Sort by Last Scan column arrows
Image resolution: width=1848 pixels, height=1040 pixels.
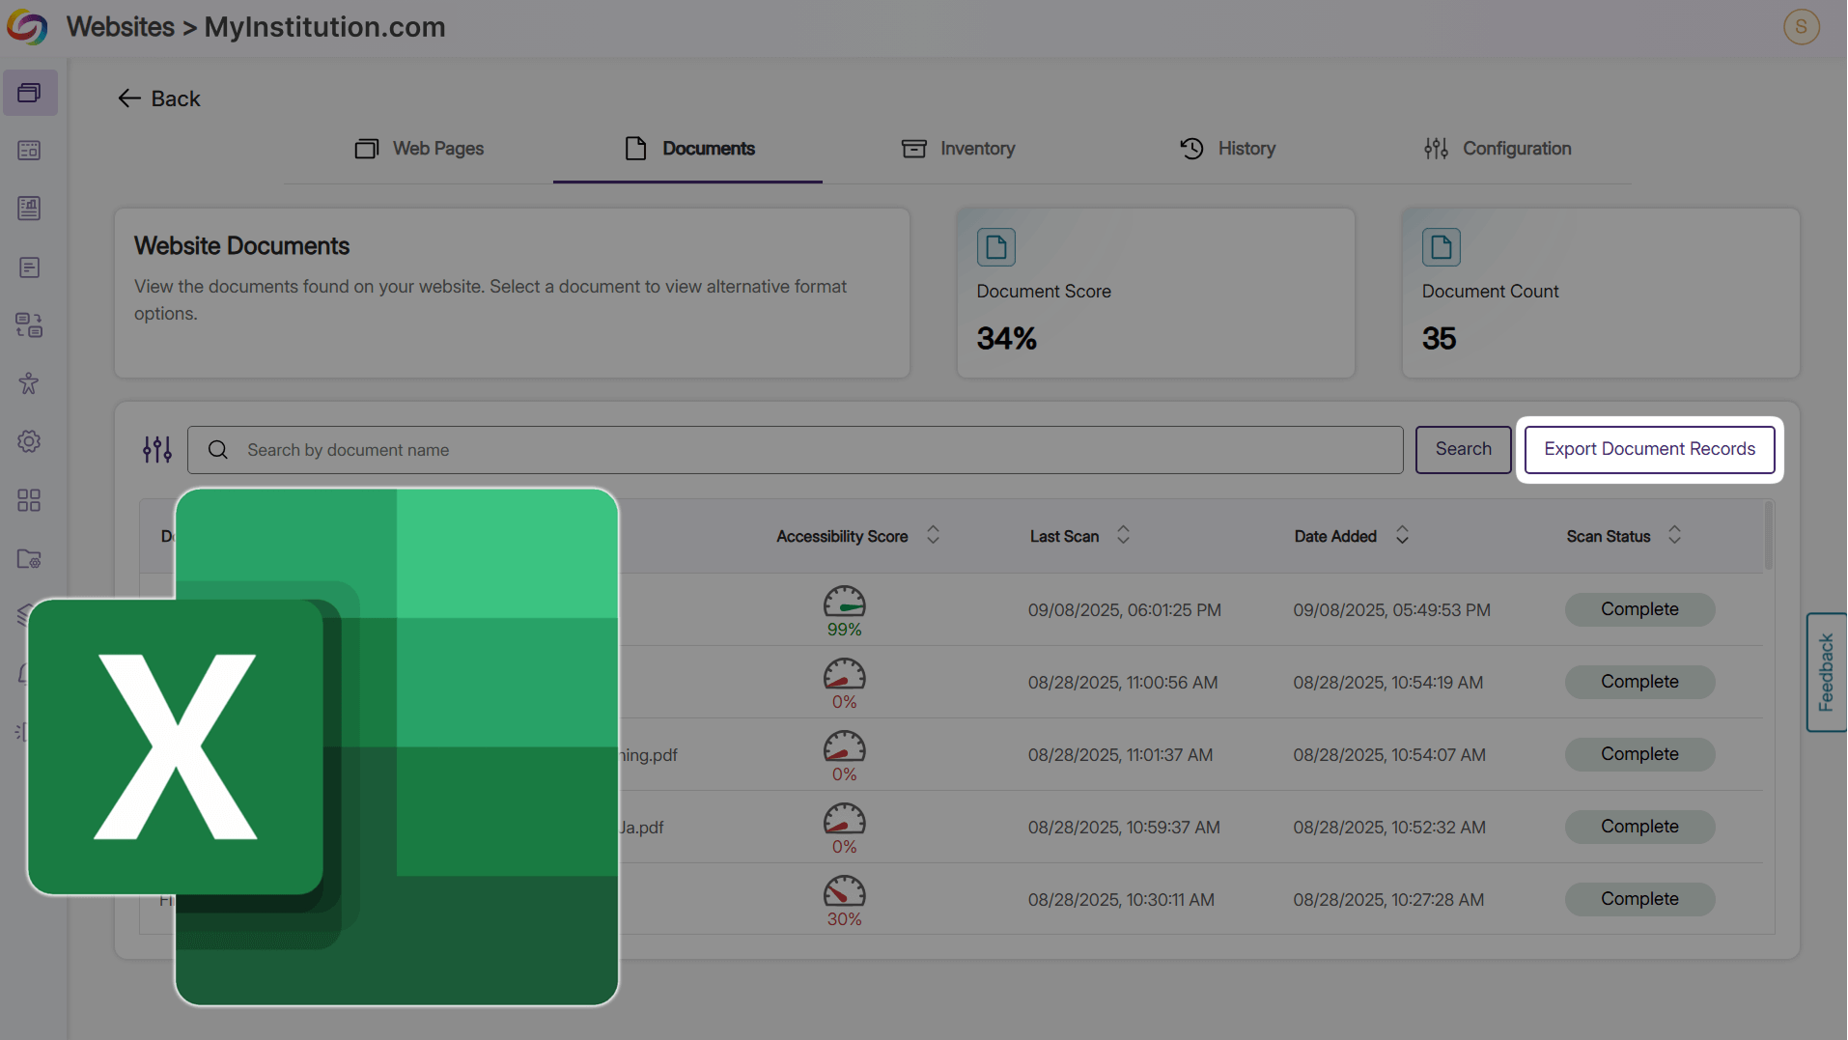pos(1123,536)
